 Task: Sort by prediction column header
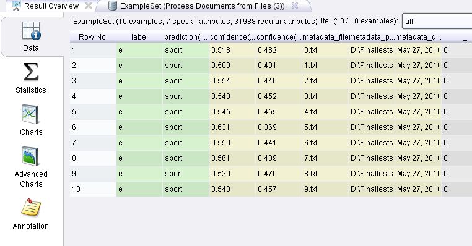click(186, 37)
